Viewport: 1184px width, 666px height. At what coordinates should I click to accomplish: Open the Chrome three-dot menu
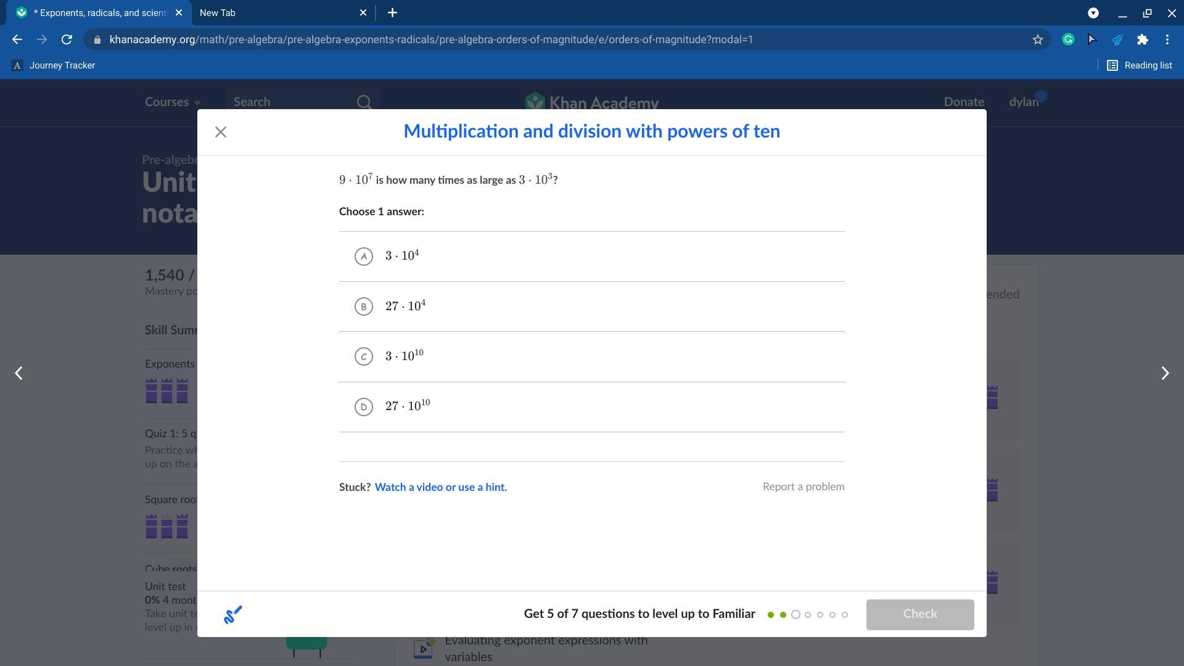click(x=1167, y=39)
